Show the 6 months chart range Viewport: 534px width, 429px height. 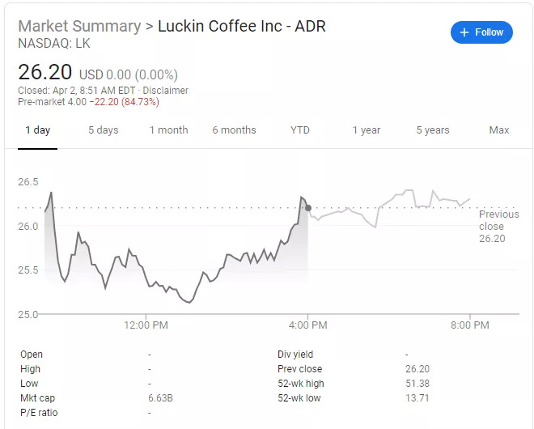point(234,130)
